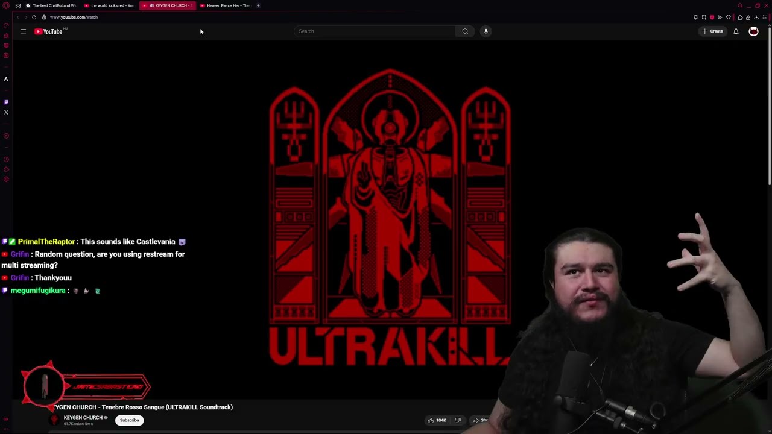Reload the YouTube page

pyautogui.click(x=34, y=17)
